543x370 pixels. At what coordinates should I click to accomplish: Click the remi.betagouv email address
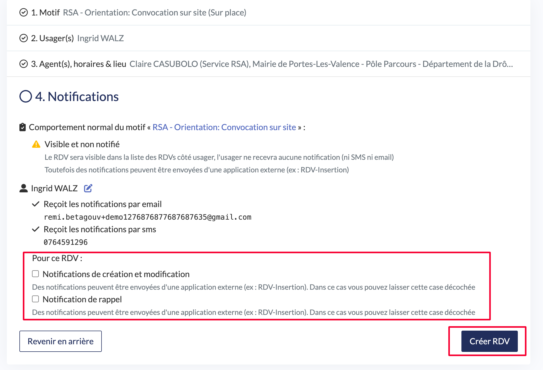click(147, 217)
